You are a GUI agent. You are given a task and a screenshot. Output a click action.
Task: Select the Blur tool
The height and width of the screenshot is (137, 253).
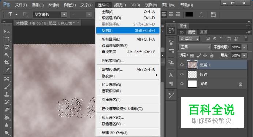pos(7,125)
